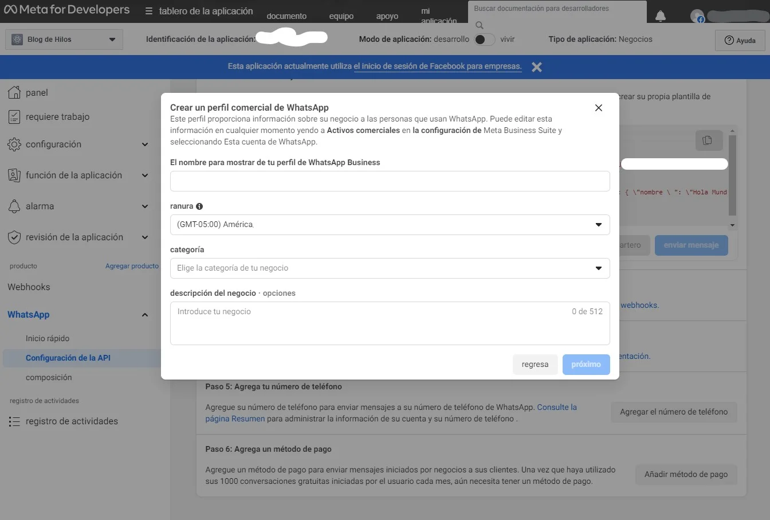The image size is (770, 520).
Task: Open the equipo menu
Action: [341, 16]
